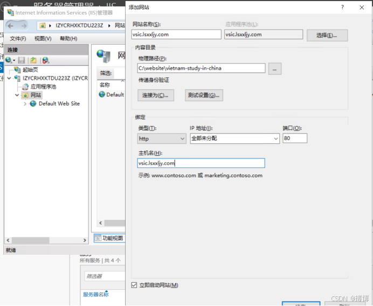Image resolution: width=373 pixels, height=306 pixels.
Task: Click the back arrow in IIS Manager
Action: click(10, 26)
